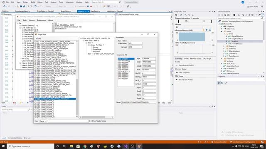This screenshot has width=266, height=149.
Task: Open the Viewers menu in Twinsanity Editor
Action: 32,20
